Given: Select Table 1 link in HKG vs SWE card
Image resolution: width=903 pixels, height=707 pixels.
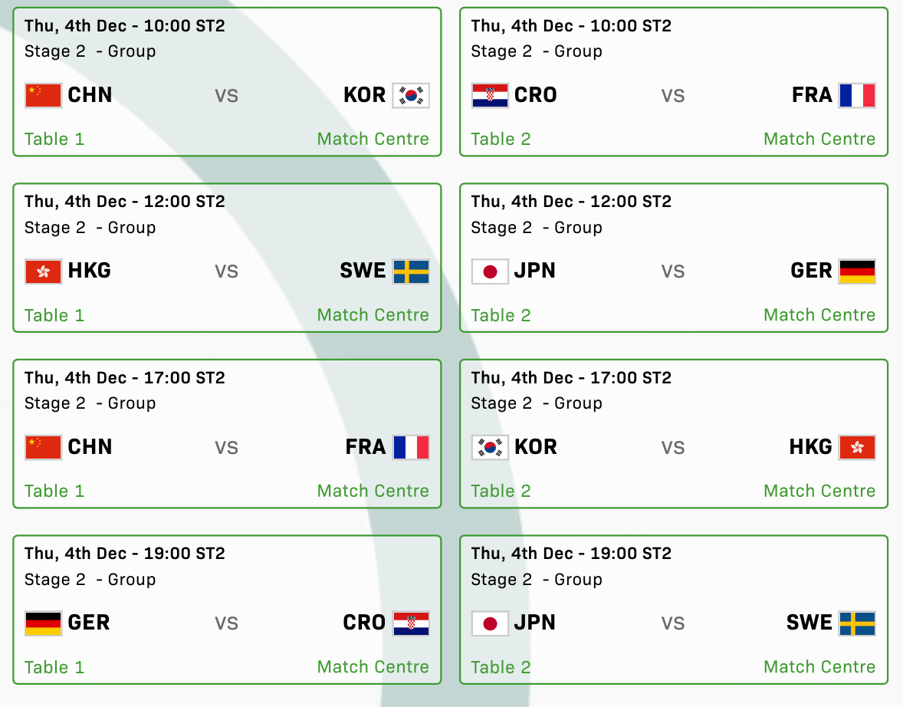Looking at the screenshot, I should click(54, 315).
